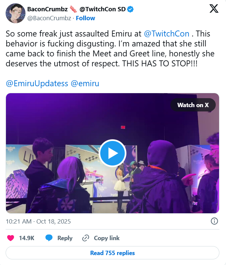
Task: Open the @EmiruUpdatess mention link
Action: point(37,83)
